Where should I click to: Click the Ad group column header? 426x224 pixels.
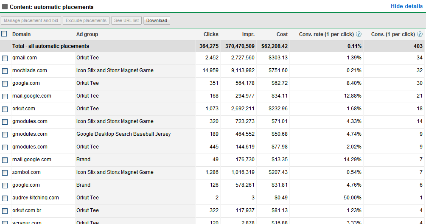[x=87, y=34]
